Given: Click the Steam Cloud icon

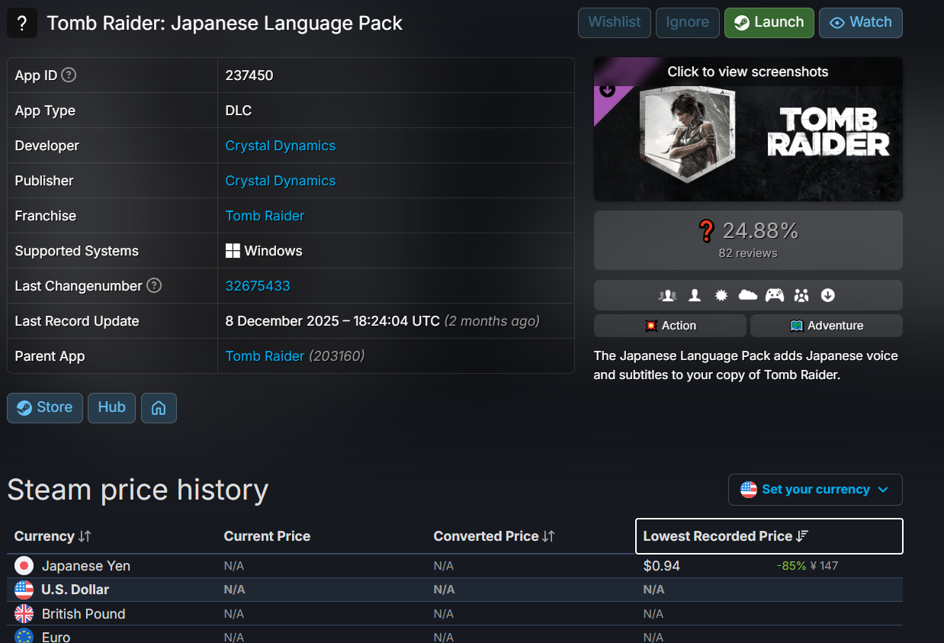Looking at the screenshot, I should coord(747,295).
